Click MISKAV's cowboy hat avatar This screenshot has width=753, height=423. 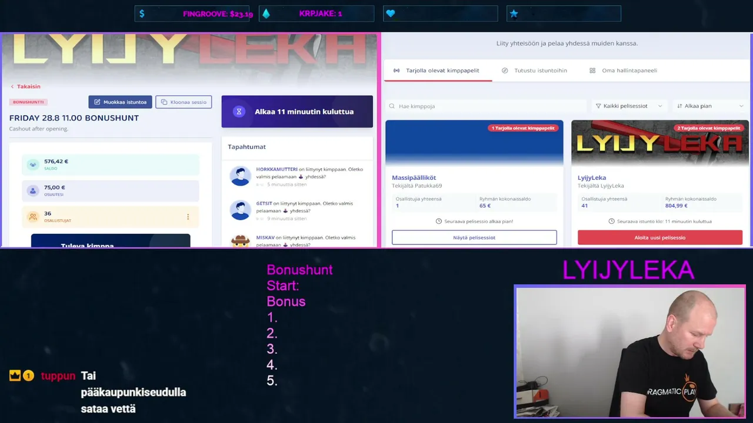click(240, 241)
